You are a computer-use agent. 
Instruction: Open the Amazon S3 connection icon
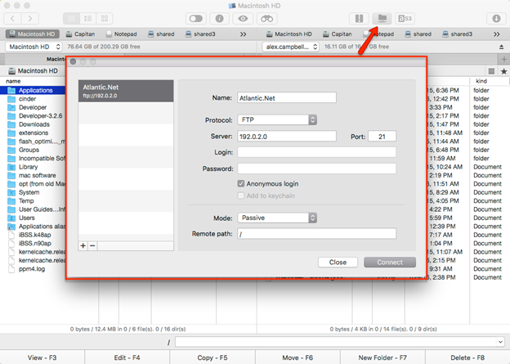405,19
